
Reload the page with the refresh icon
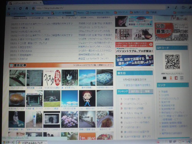20,8
